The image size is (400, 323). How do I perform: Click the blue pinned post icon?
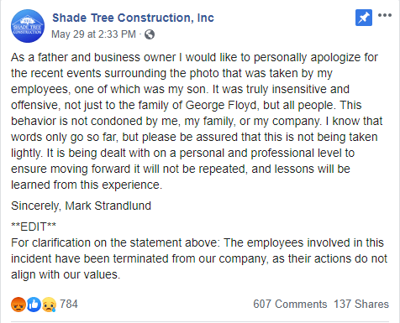click(x=364, y=18)
